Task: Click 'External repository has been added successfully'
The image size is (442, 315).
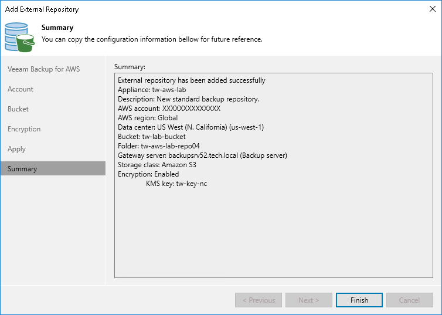Action: tap(192, 80)
